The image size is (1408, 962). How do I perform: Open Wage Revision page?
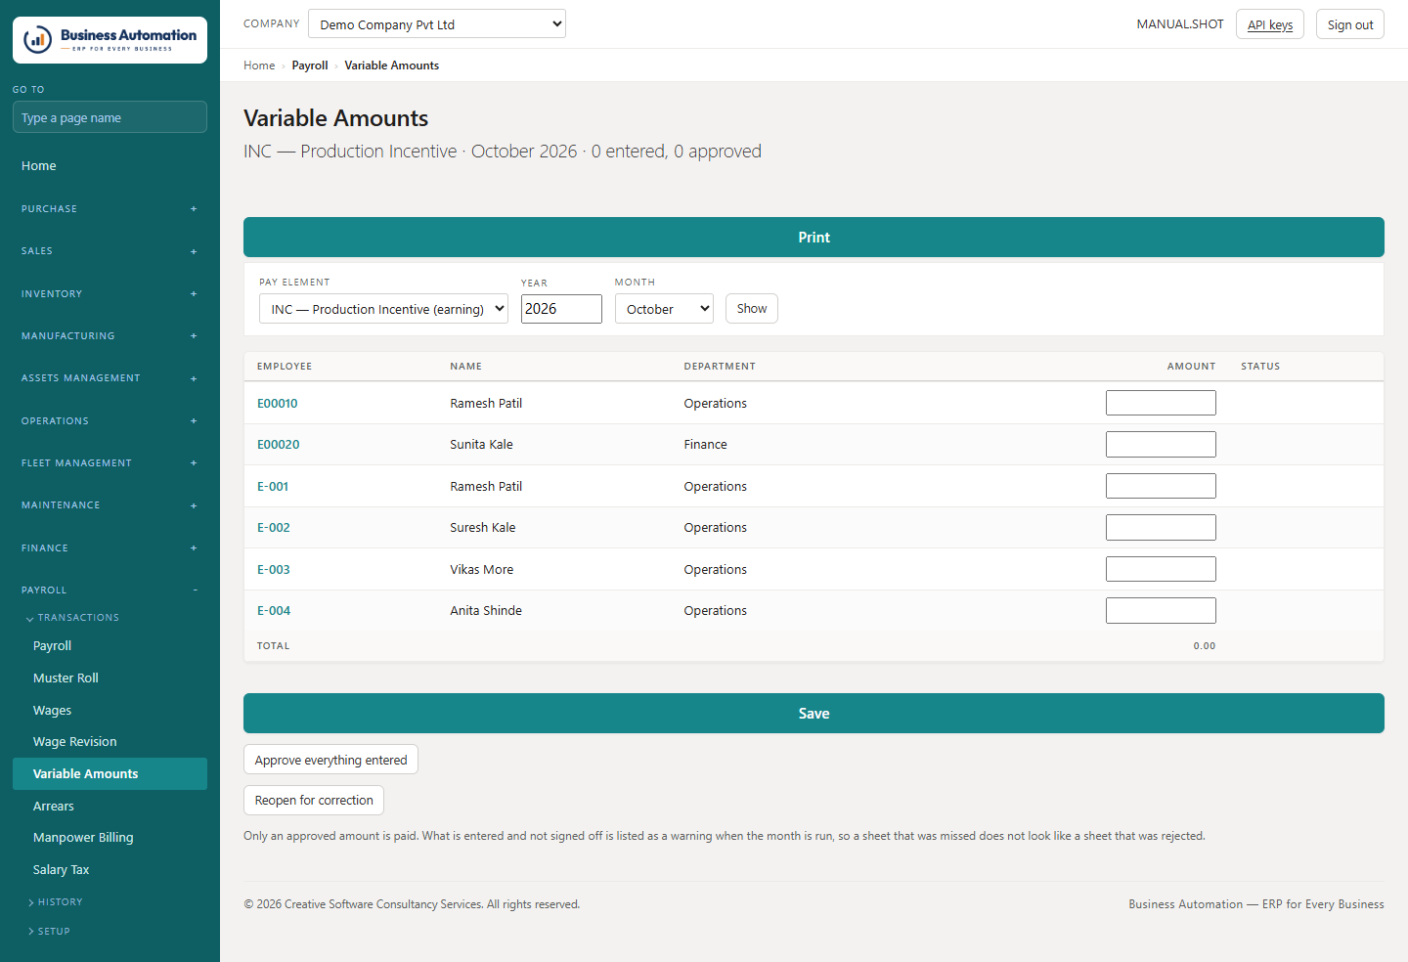110,742
